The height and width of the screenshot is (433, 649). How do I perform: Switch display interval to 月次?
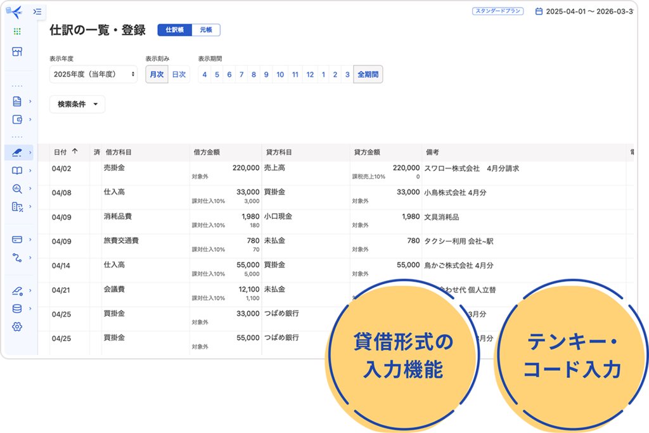point(157,74)
